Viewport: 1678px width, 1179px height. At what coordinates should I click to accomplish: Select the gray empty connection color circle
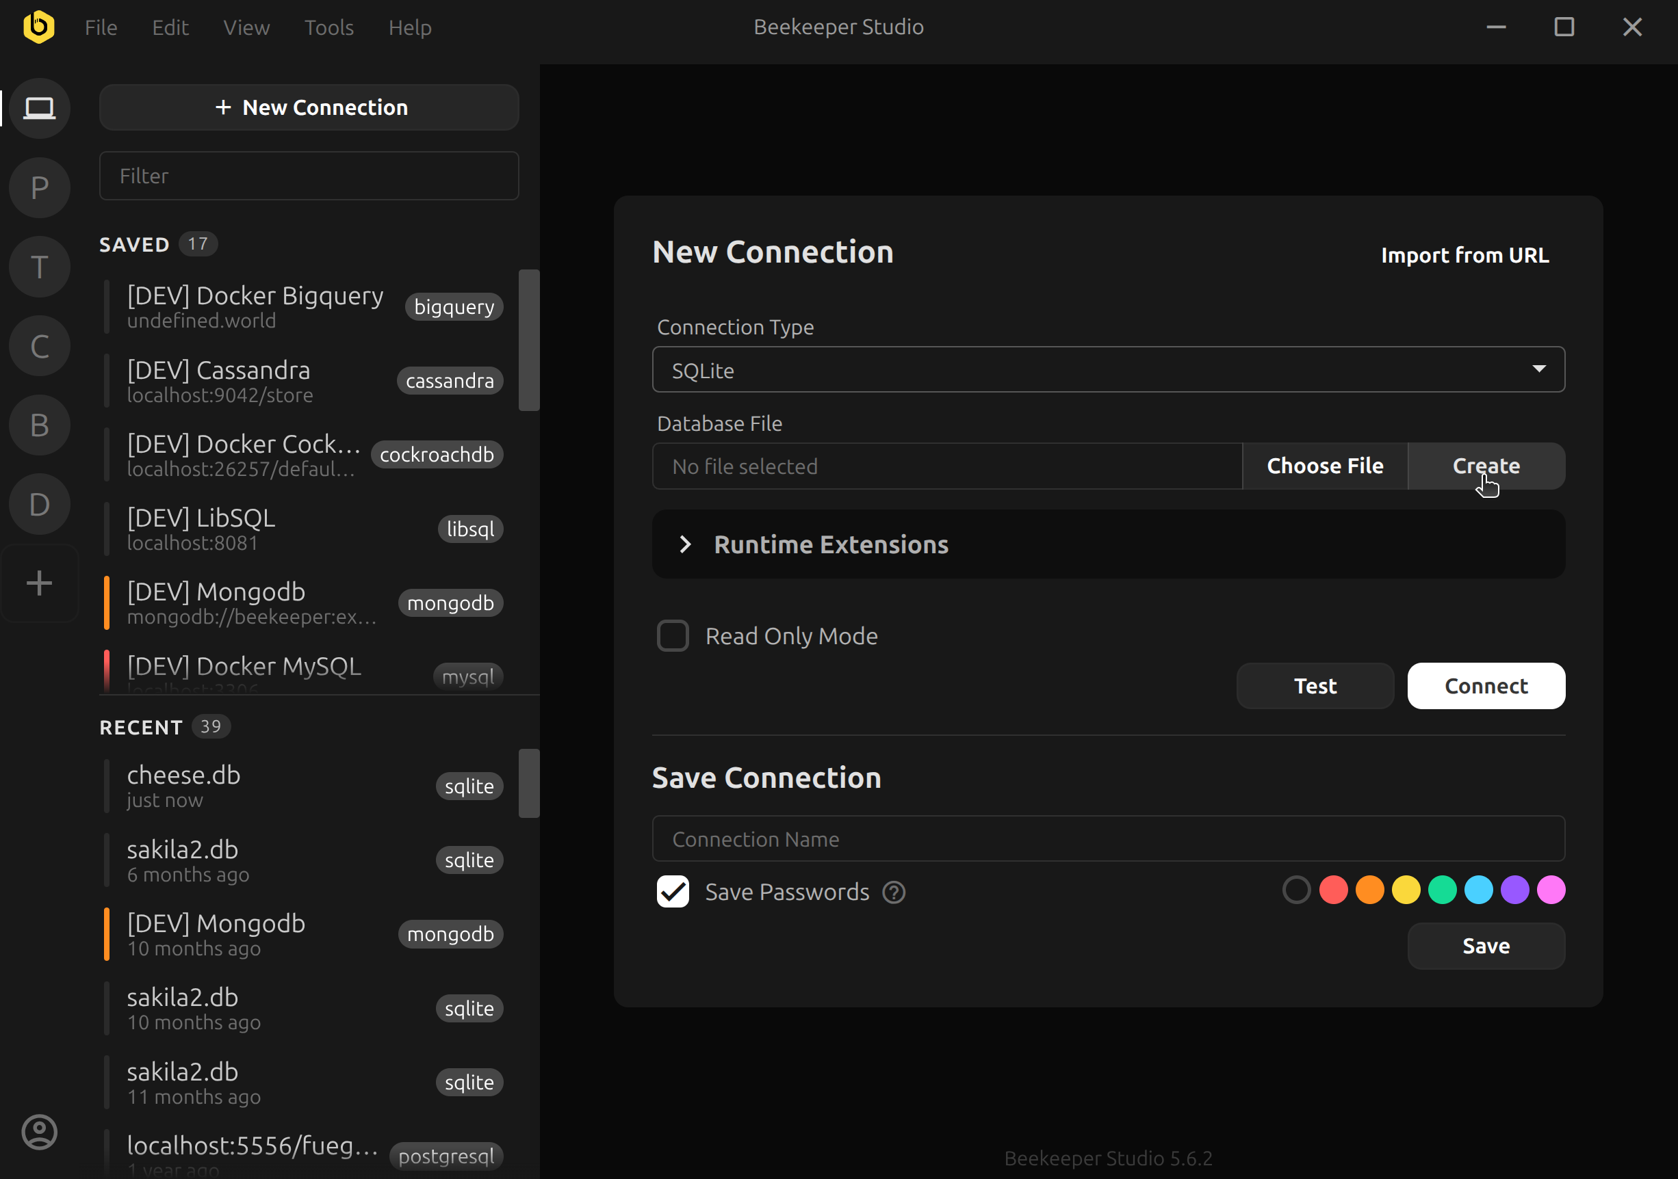point(1297,890)
